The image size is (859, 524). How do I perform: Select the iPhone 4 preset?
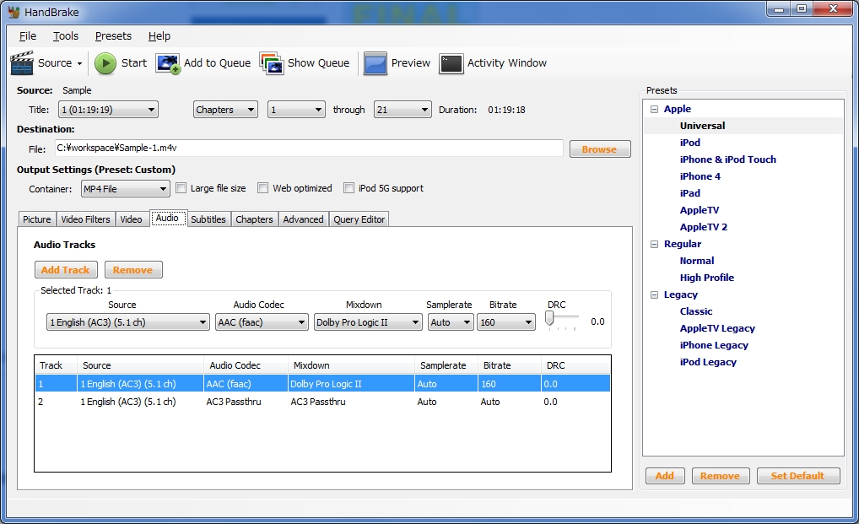tap(700, 176)
